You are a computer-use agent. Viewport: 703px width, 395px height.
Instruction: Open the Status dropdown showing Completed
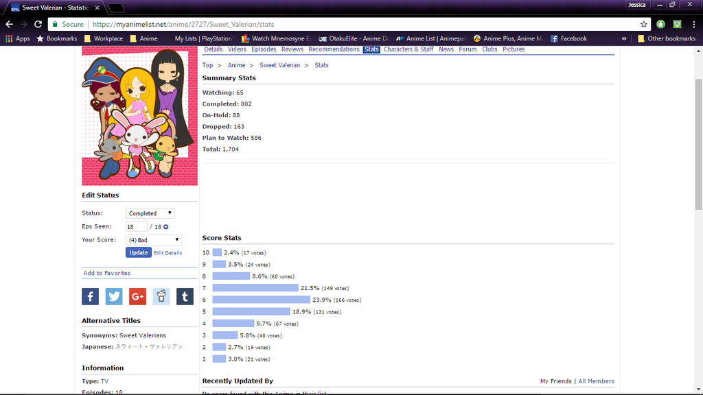pos(150,213)
